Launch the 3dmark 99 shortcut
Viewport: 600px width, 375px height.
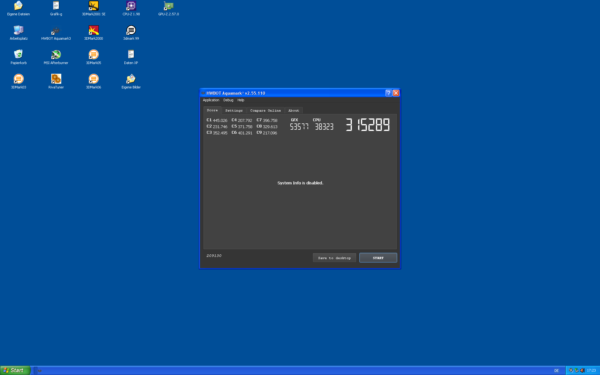131,33
